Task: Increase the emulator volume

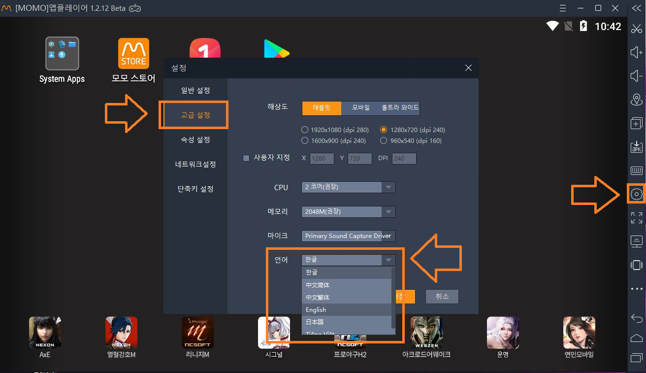Action: (636, 52)
